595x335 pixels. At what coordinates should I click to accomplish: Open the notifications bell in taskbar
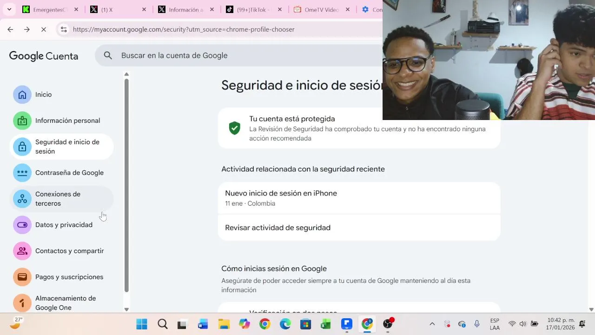582,324
